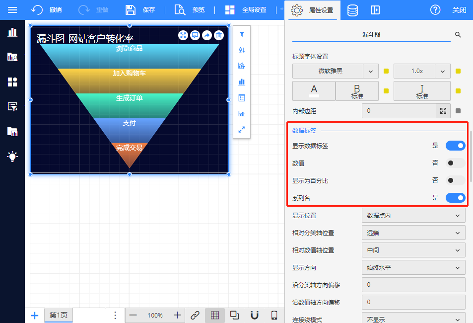Click the lightbulb icon in left sidebar
The image size is (473, 323).
point(12,157)
